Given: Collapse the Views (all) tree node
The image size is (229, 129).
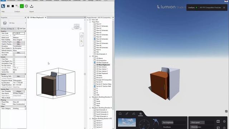Looking at the screenshot, I should 88,20.
